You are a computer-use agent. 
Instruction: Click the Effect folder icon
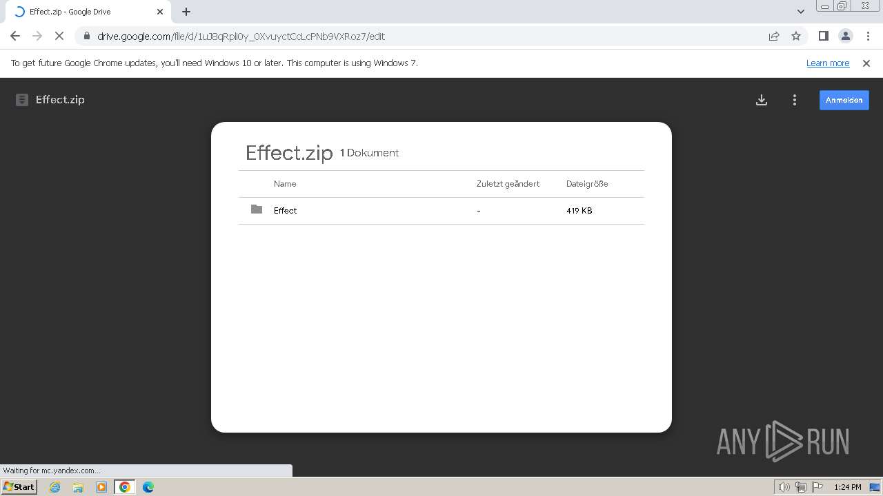click(257, 209)
